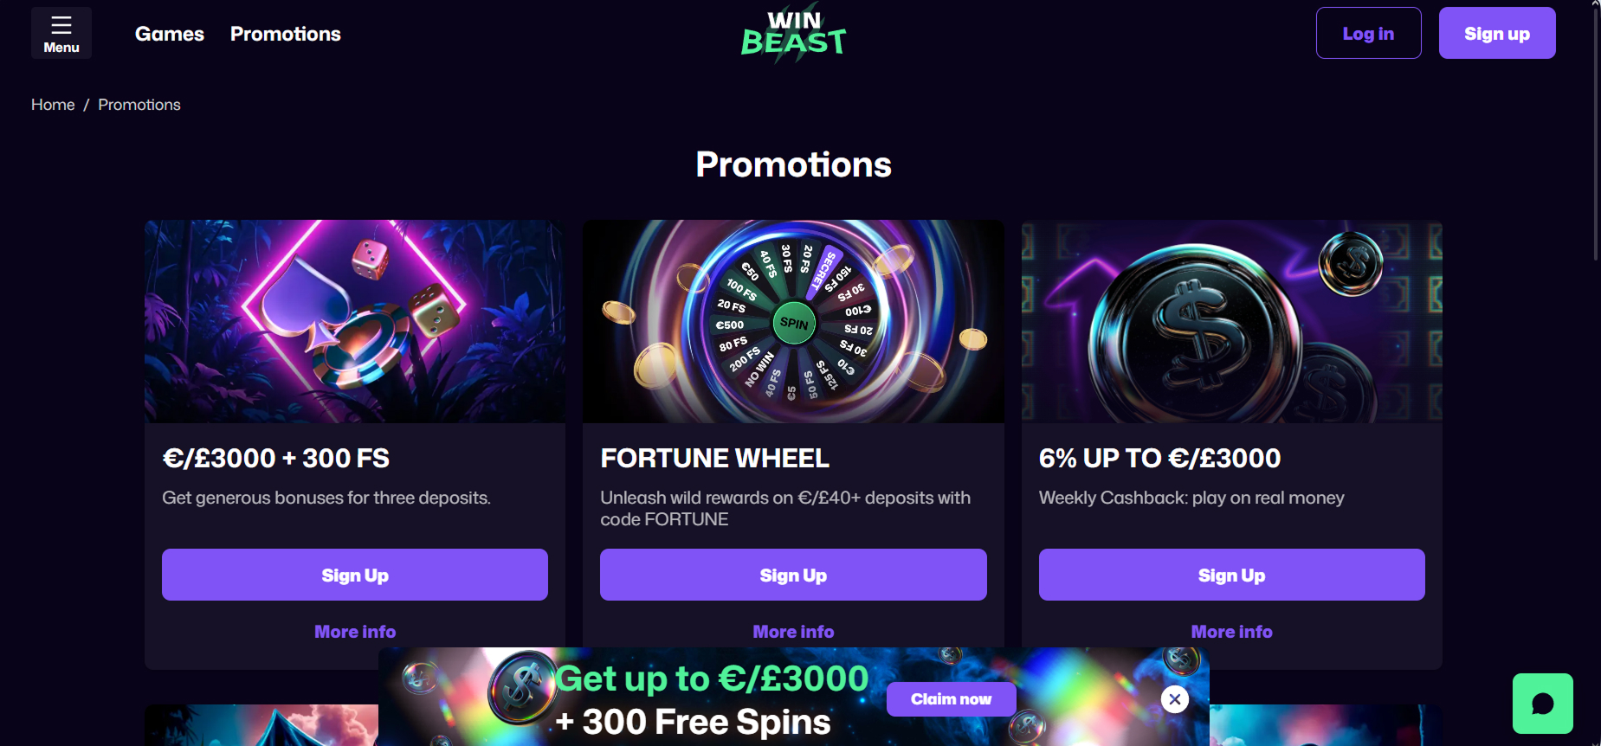The height and width of the screenshot is (746, 1601).
Task: Go to Home breadcrumb link
Action: pos(53,105)
